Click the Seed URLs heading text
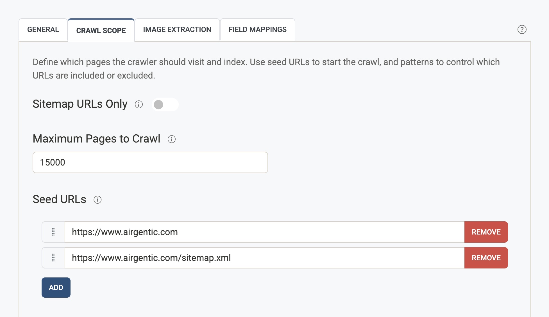Screen dimensions: 549x317 click(59, 199)
